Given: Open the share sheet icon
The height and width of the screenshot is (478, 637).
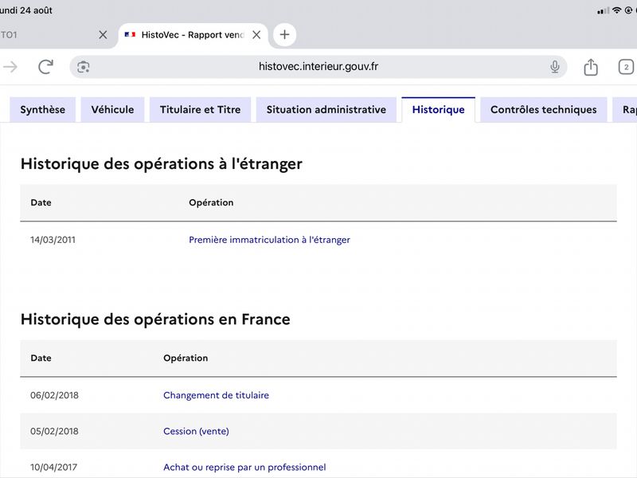Looking at the screenshot, I should 591,67.
